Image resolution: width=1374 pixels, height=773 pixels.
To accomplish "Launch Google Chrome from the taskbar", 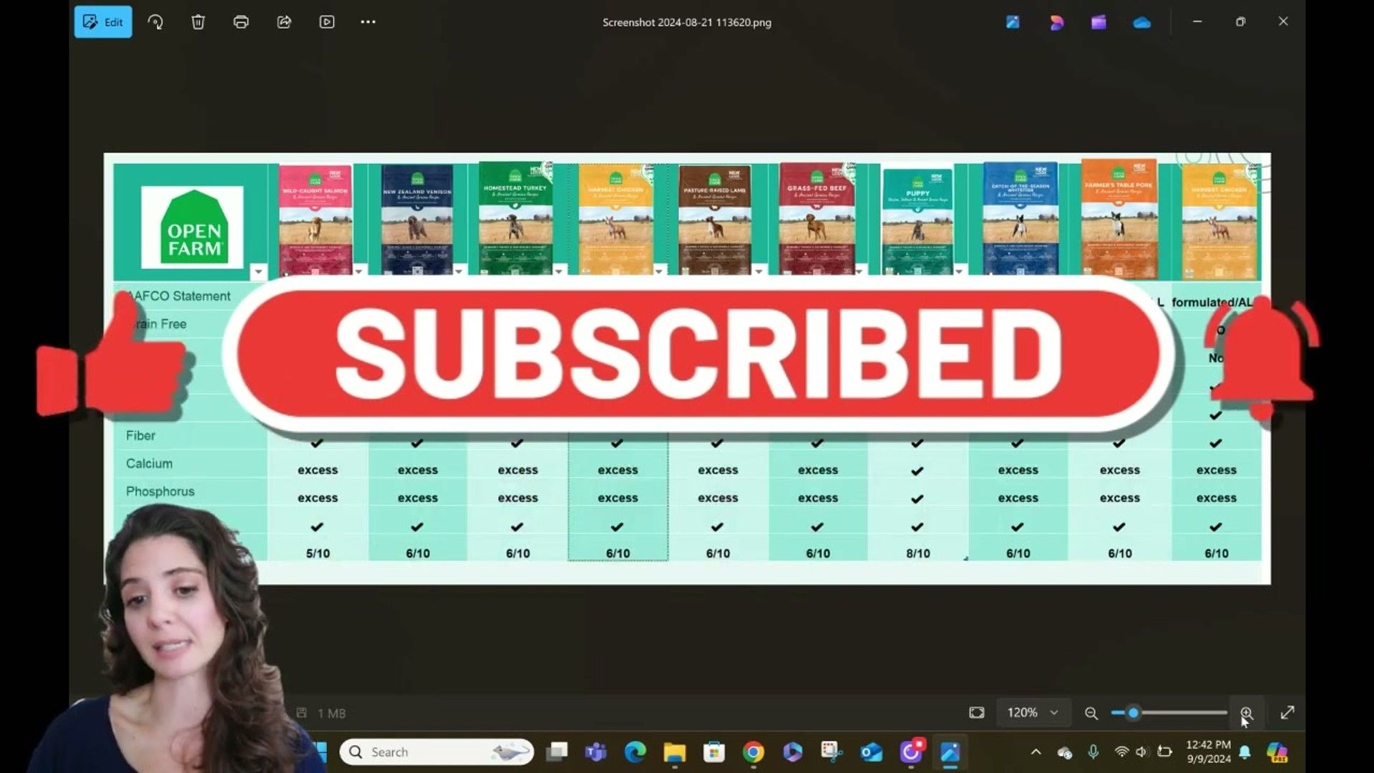I will (753, 752).
